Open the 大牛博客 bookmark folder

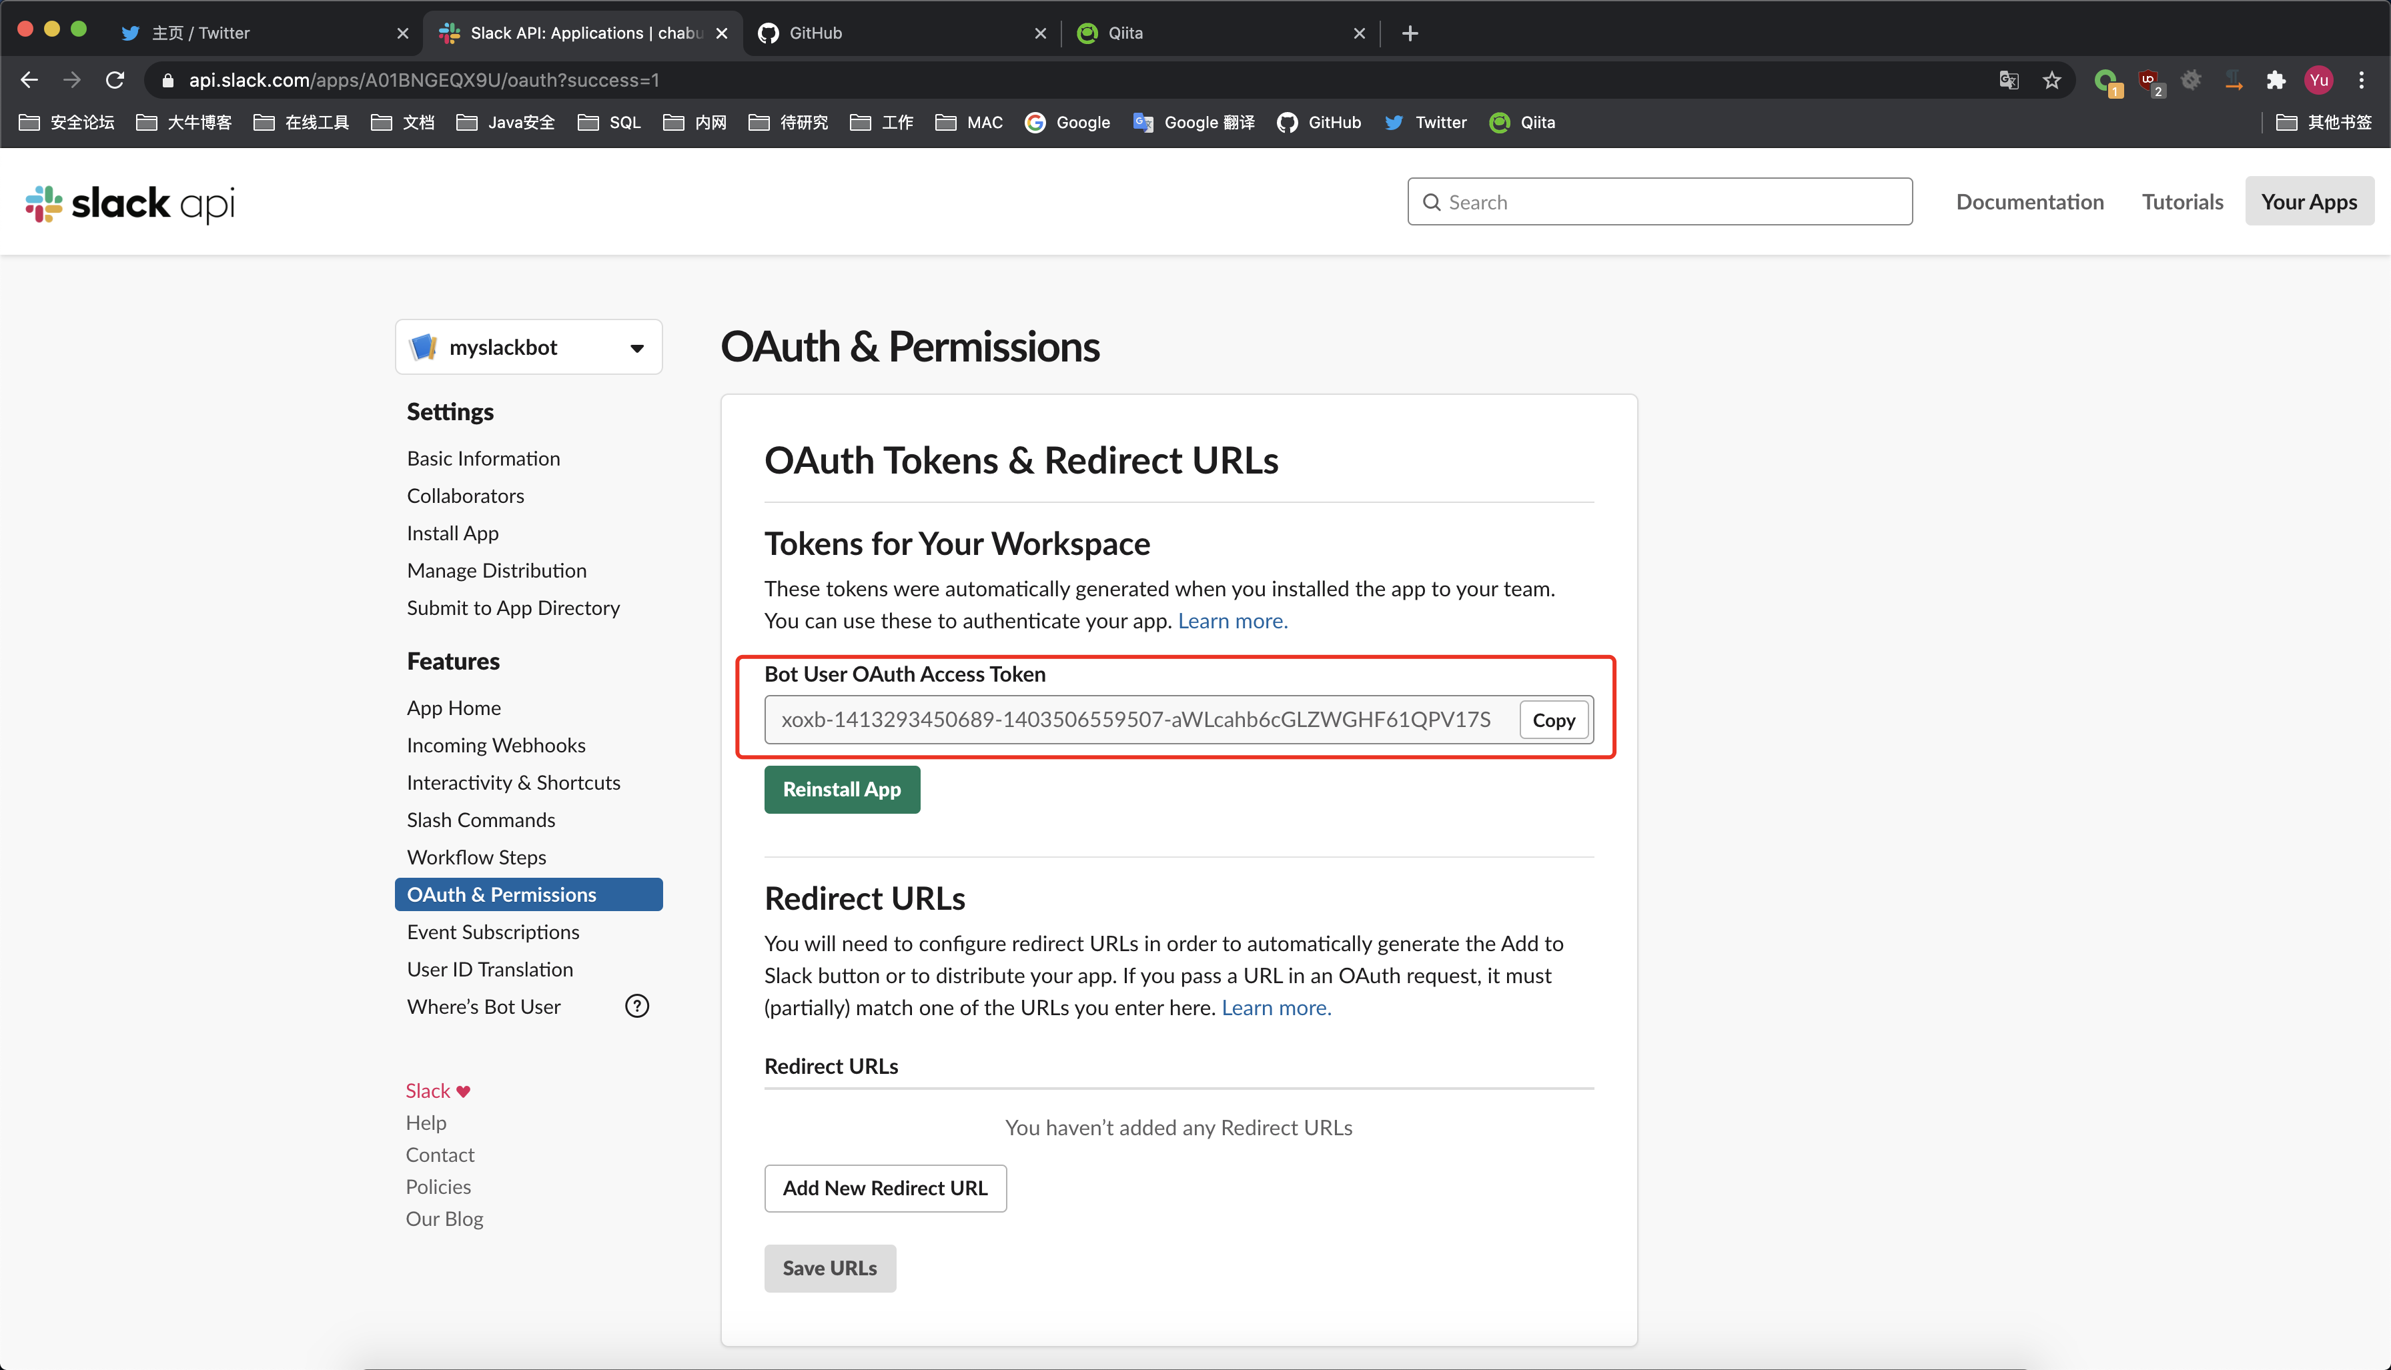pyautogui.click(x=184, y=122)
